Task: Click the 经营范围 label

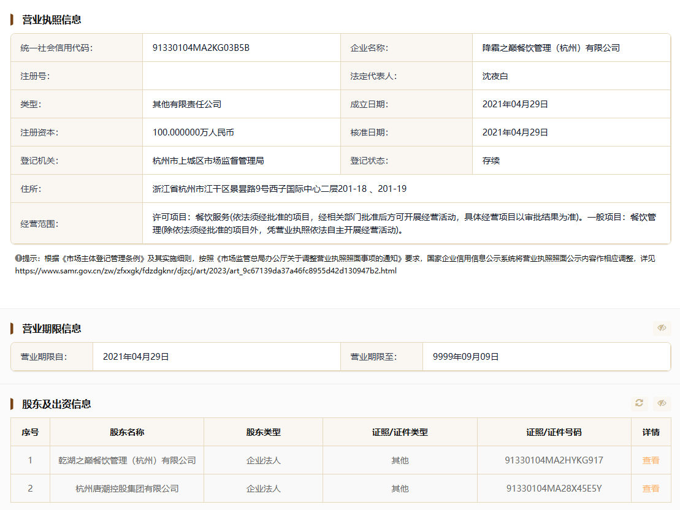Action: 39,224
